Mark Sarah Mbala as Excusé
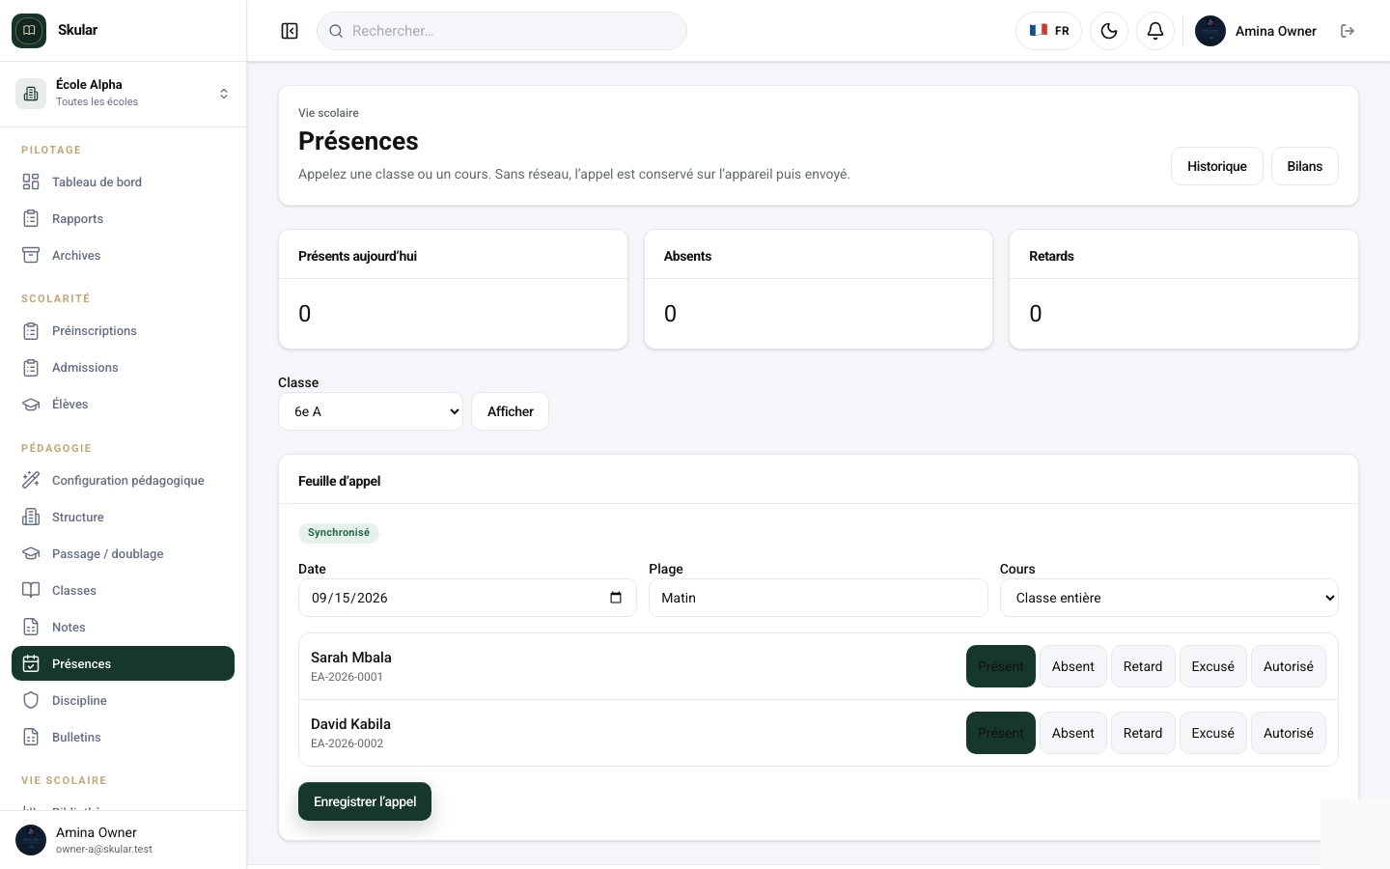The width and height of the screenshot is (1390, 869). (1213, 666)
